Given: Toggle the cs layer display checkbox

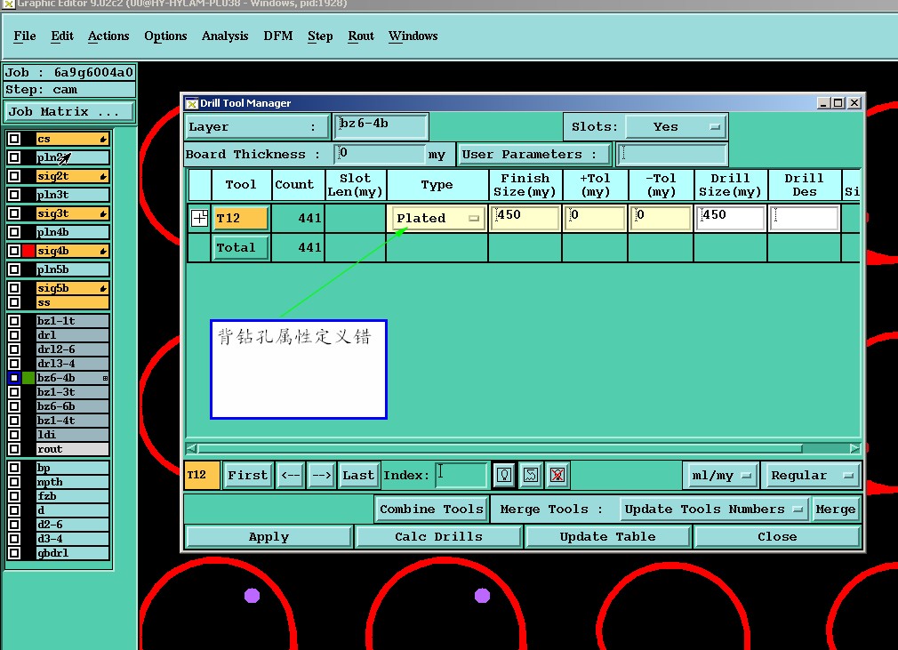Looking at the screenshot, I should click(14, 139).
